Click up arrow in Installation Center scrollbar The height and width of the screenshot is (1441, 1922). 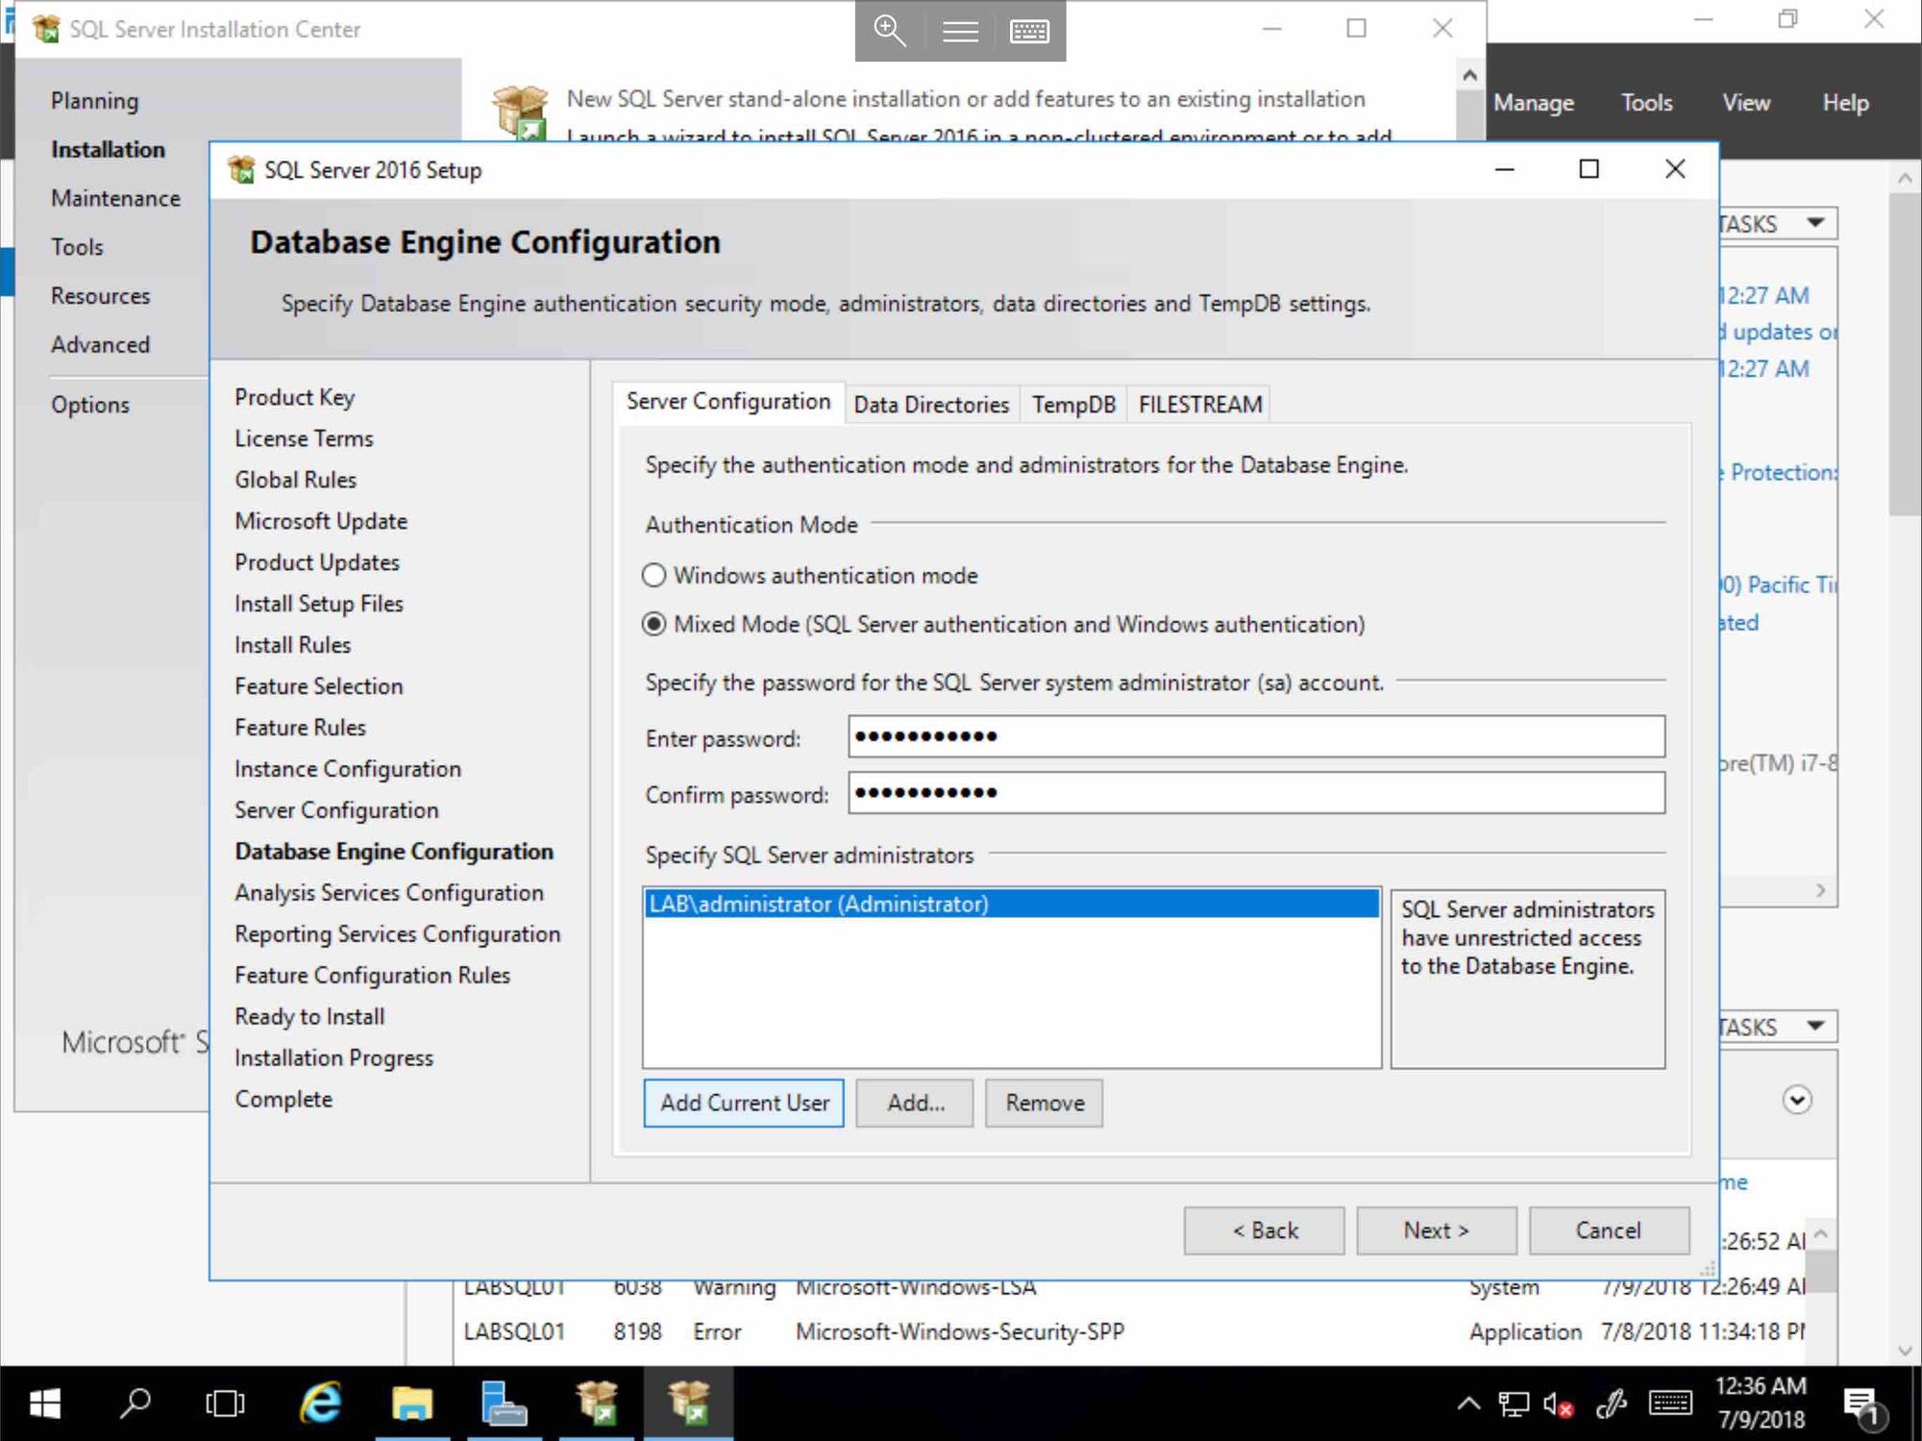click(x=1469, y=75)
